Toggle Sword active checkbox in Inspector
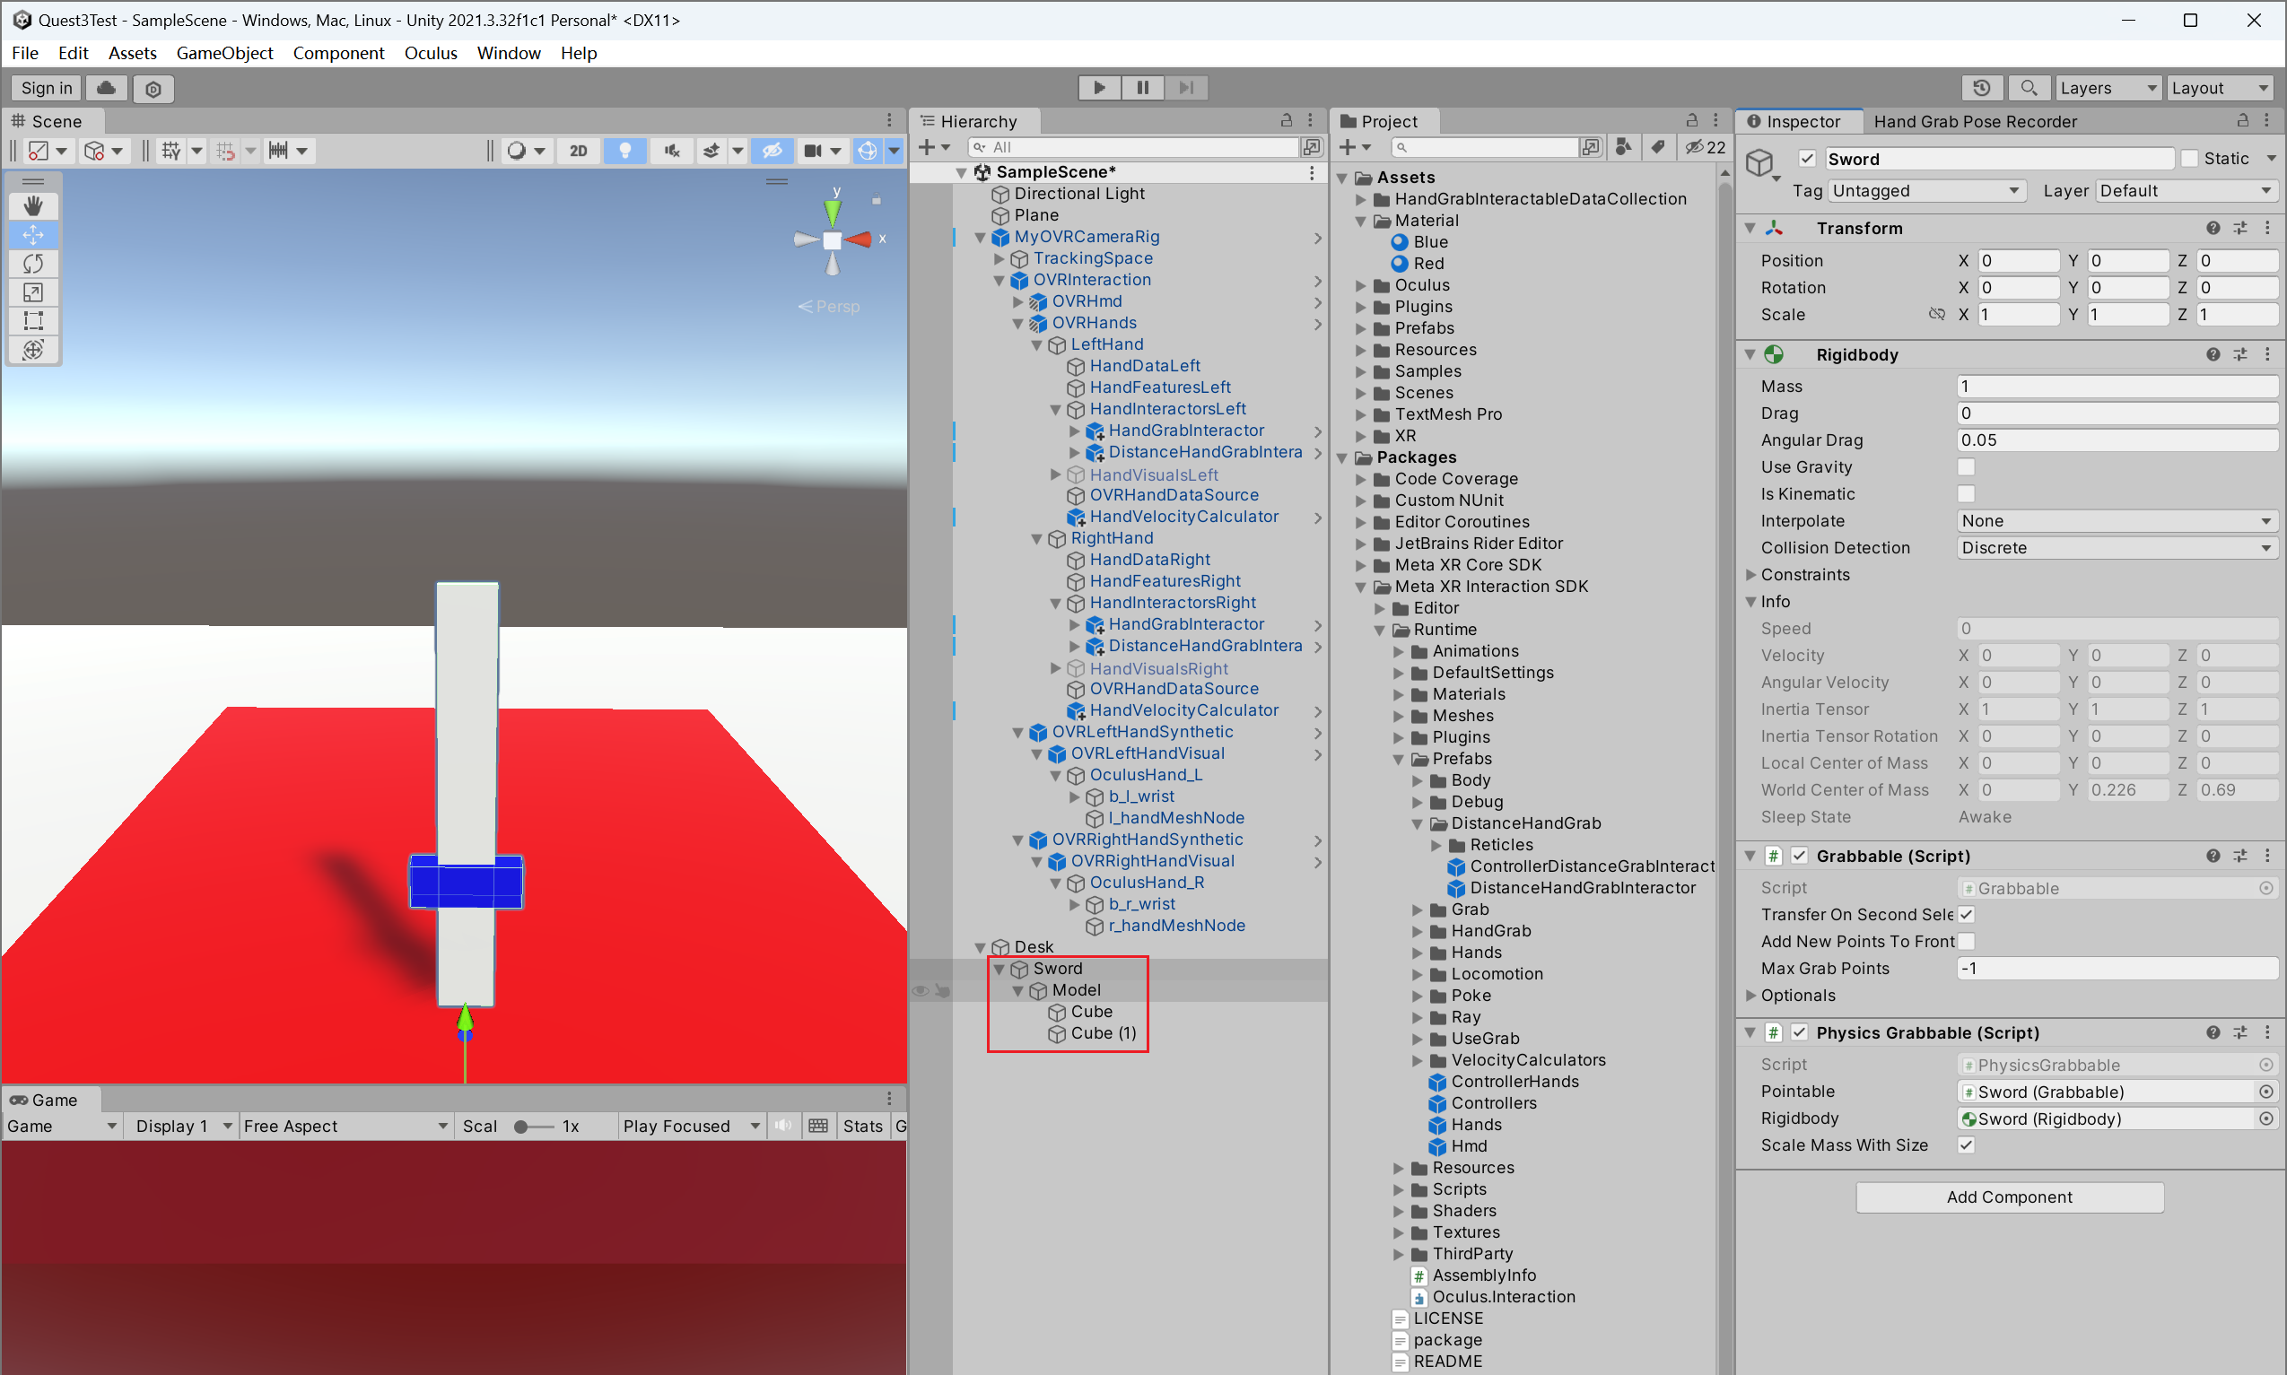Image resolution: width=2287 pixels, height=1375 pixels. (1806, 159)
